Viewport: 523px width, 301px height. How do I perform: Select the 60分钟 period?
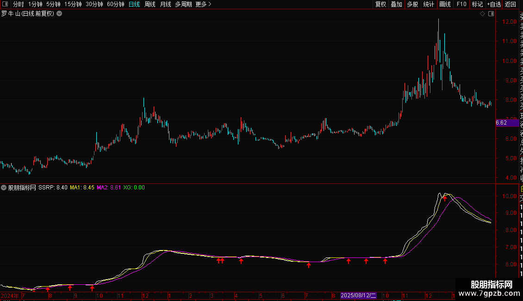[x=115, y=4]
